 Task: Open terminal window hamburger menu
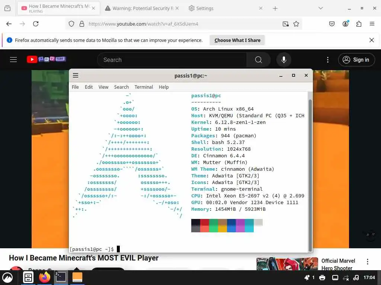pyautogui.click(x=76, y=75)
